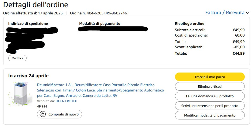Screen dimensions: 252x128
Task: Click the 49,99€ price under the product
Action: pyautogui.click(x=42, y=106)
